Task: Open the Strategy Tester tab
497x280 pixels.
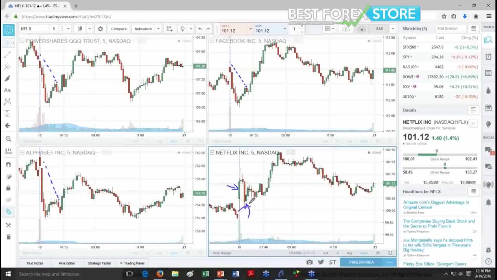Action: pos(99,263)
